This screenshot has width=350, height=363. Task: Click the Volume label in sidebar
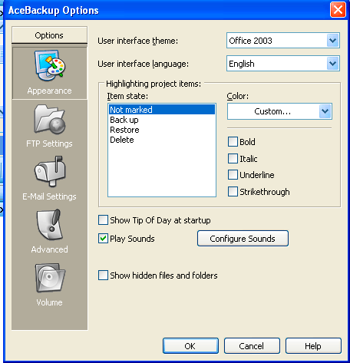click(49, 302)
